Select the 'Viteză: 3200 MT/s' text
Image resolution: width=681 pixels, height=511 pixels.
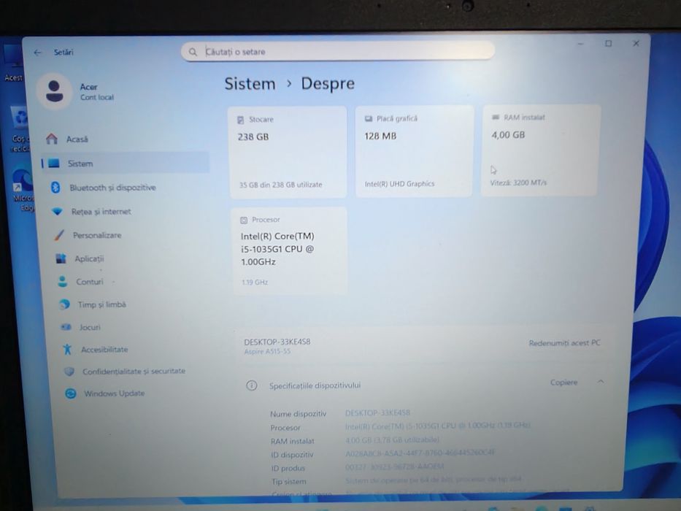[x=518, y=182]
